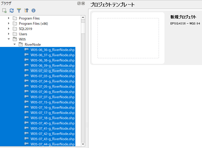Collapse the W05 folder
Screen dimensions: 202x148
click(x=9, y=39)
